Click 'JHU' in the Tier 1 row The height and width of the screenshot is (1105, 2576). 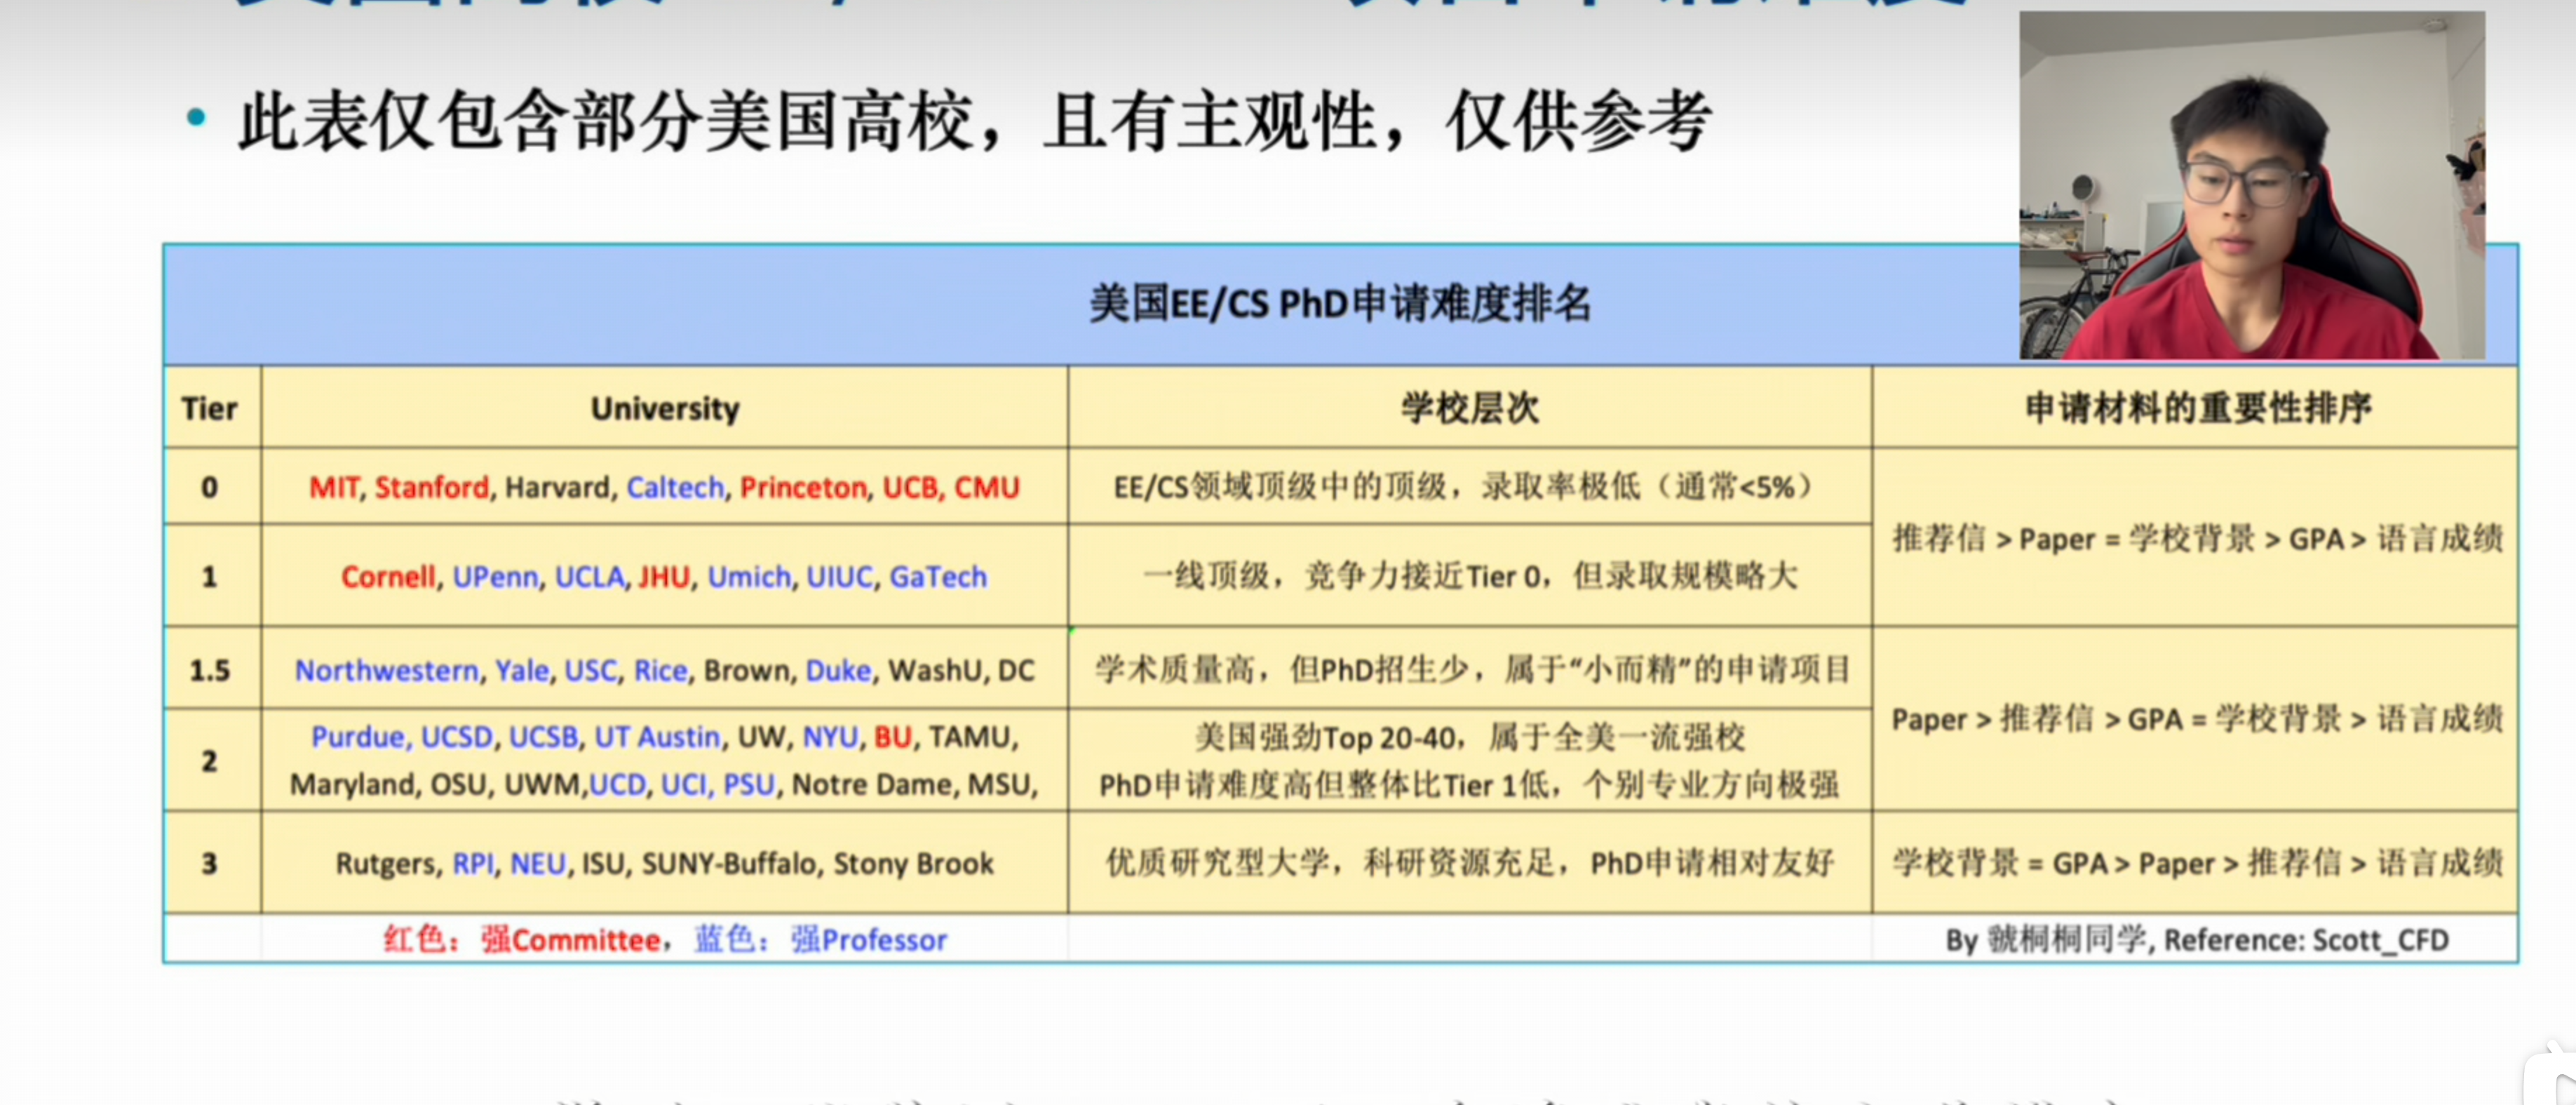(665, 577)
